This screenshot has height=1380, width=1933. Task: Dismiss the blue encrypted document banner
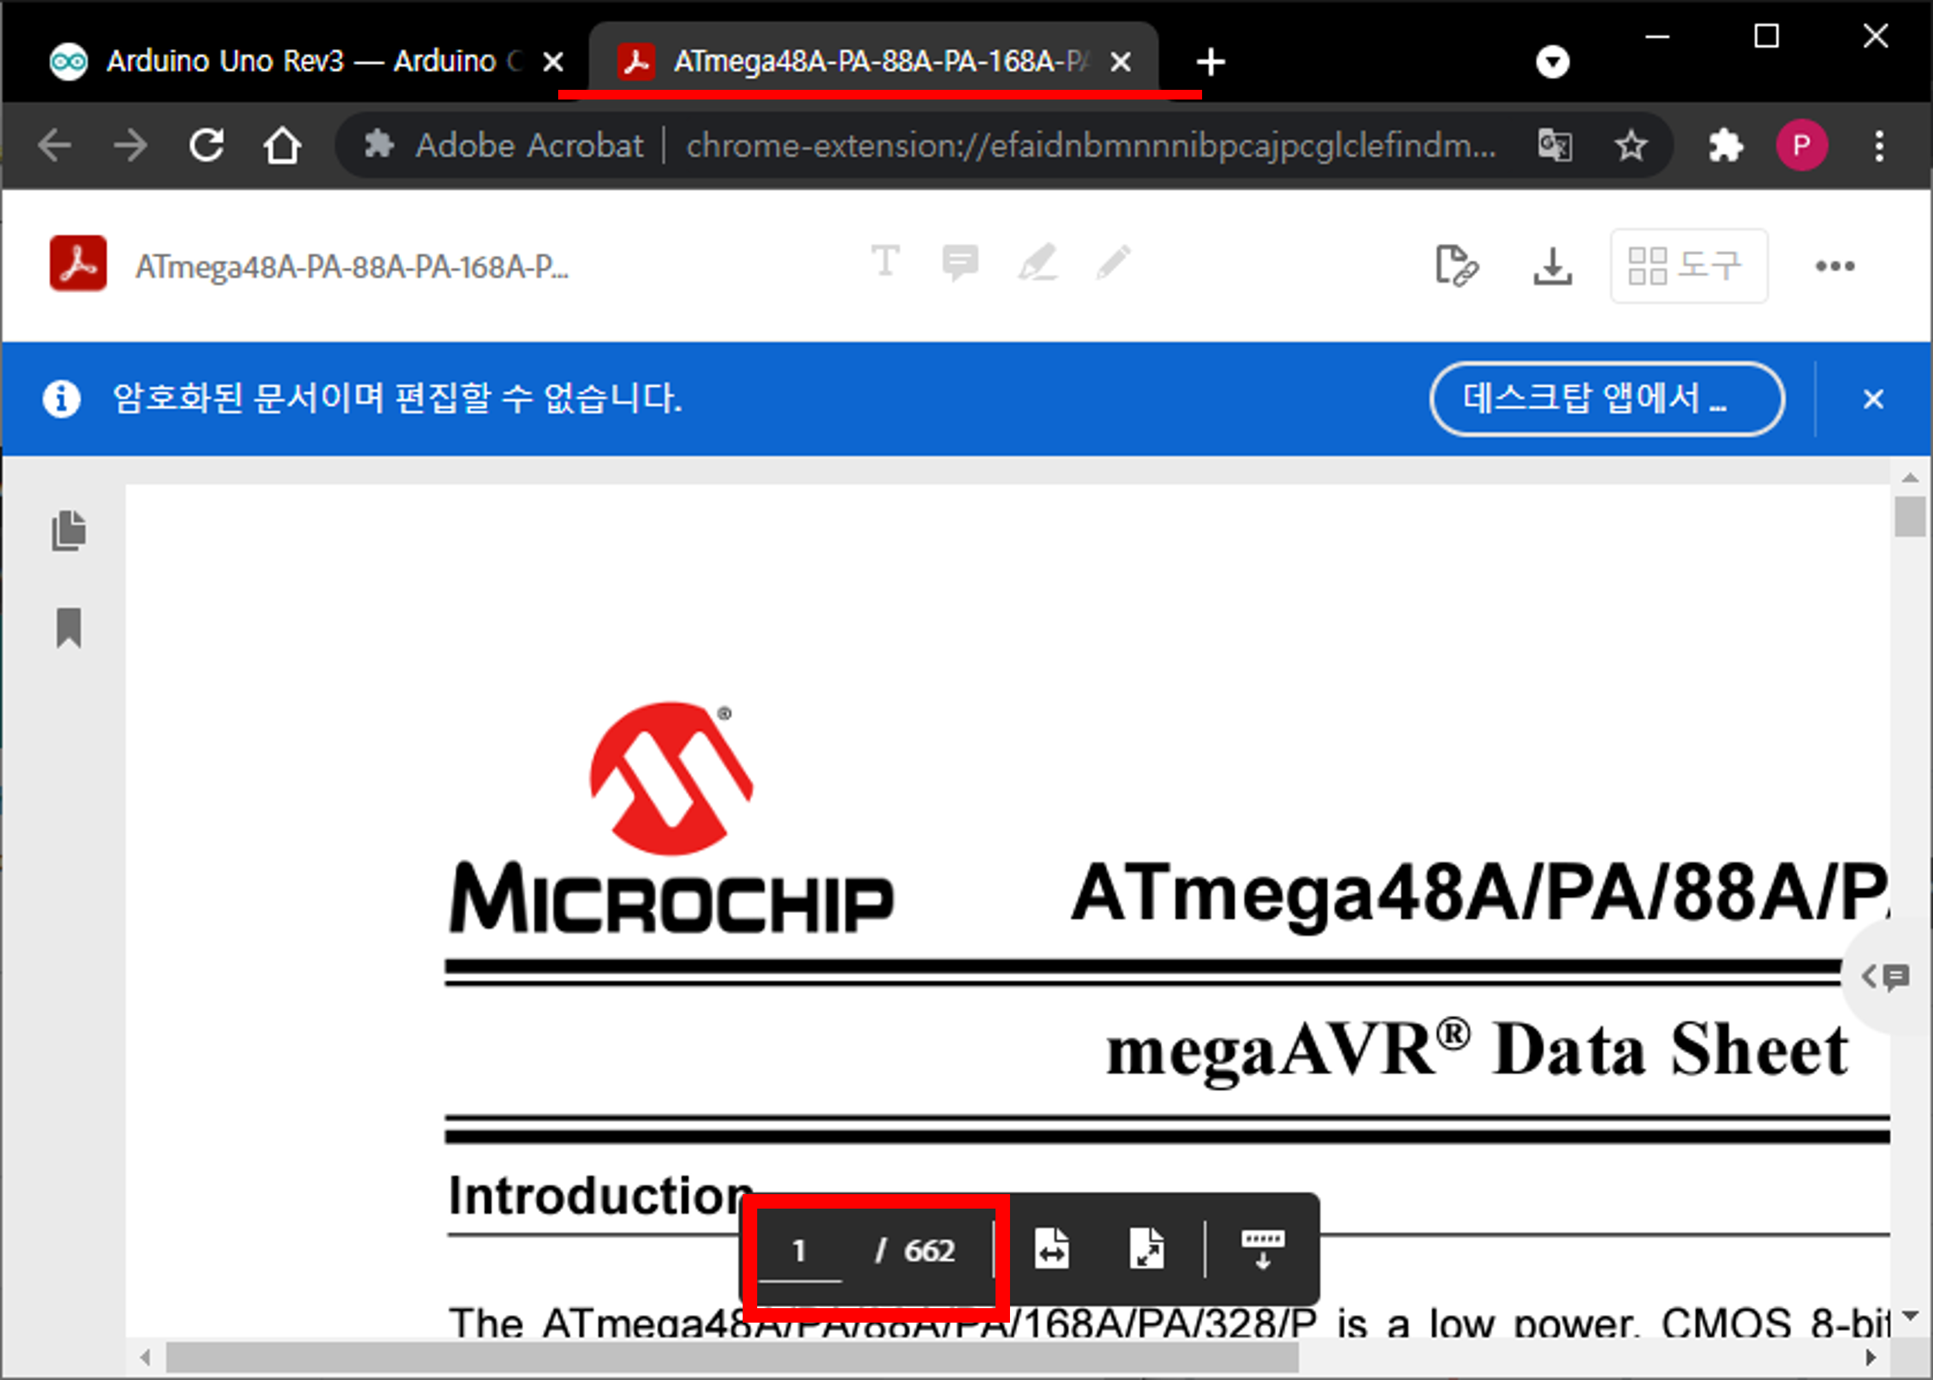1873,399
